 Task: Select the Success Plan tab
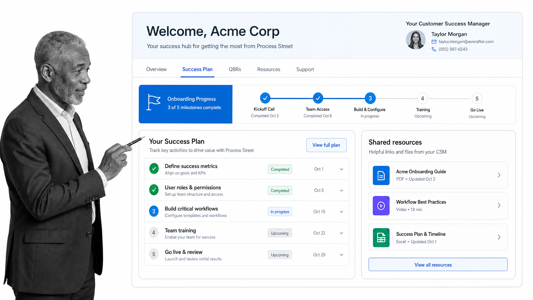[197, 69]
